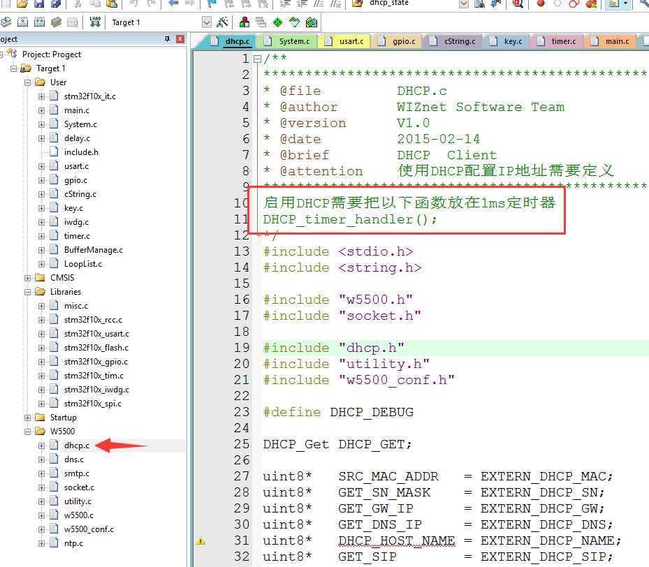Click the dhcp_state find text field
Screen dimensions: 649x567
pos(412,3)
